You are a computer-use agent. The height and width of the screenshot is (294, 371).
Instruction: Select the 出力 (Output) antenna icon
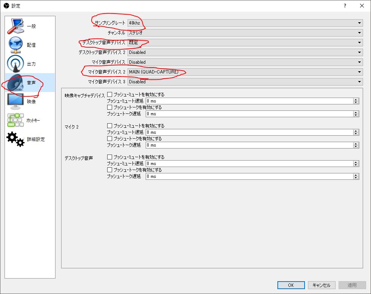(x=15, y=64)
